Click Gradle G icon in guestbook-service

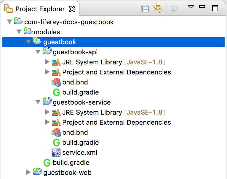point(57,143)
